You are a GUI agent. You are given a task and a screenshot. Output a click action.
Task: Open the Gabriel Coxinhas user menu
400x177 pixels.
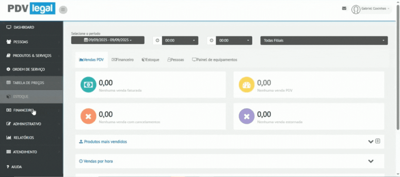pos(375,9)
